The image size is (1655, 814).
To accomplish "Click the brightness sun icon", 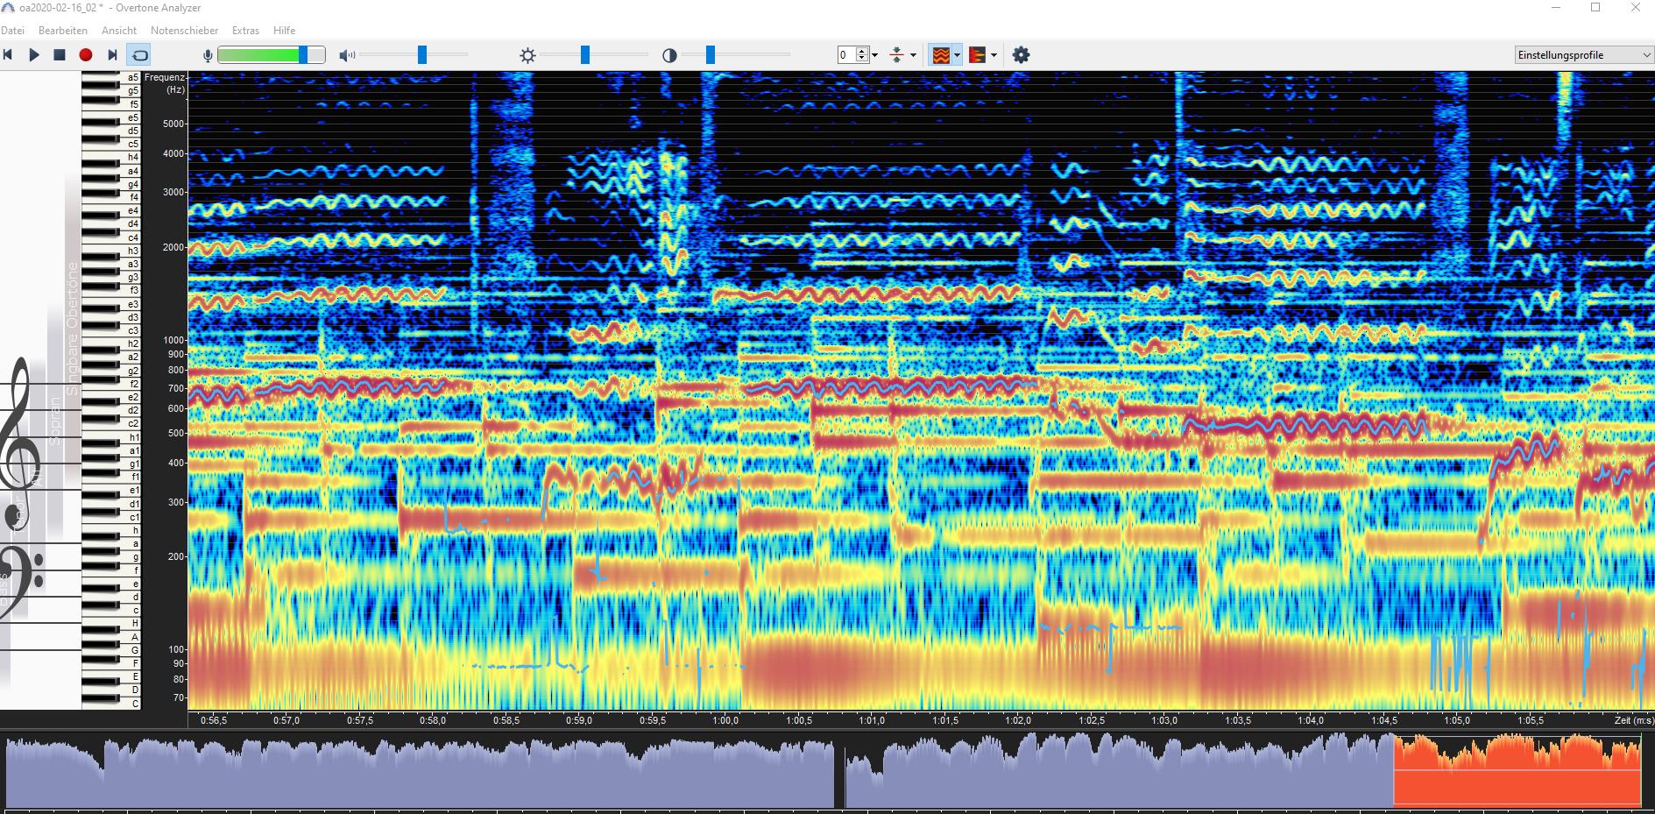I will 527,56.
